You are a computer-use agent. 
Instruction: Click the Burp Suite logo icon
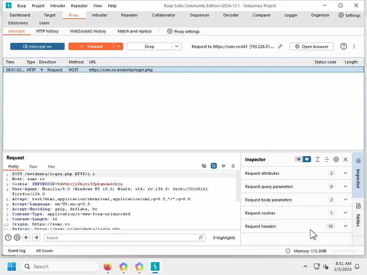click(9, 5)
